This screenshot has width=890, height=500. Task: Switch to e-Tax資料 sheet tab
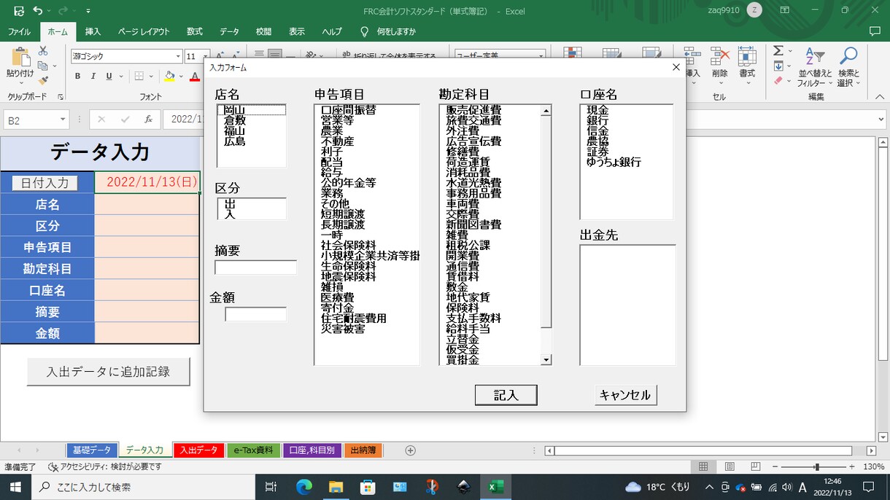[x=253, y=450]
